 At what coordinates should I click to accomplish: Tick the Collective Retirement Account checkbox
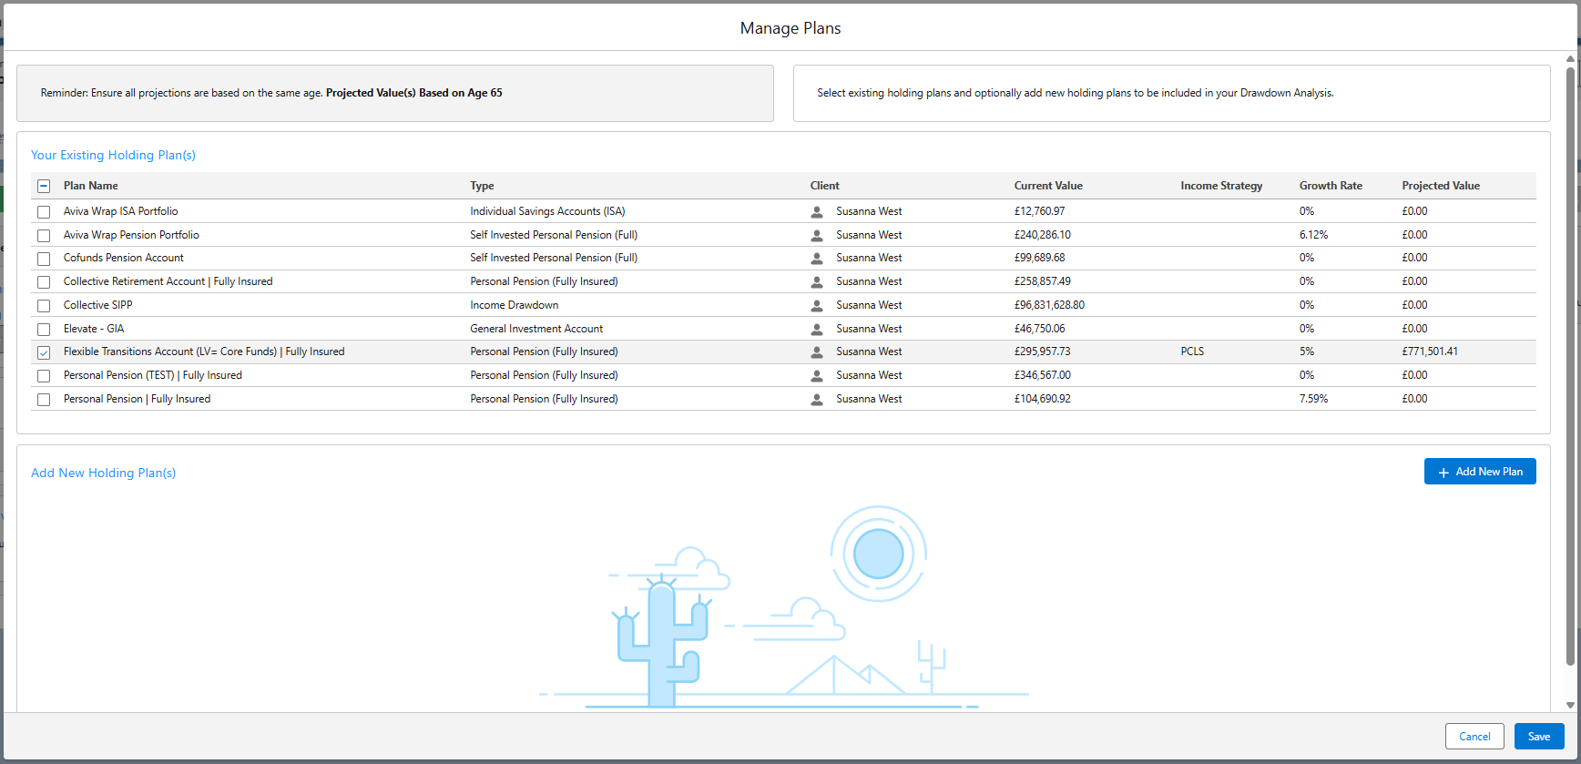click(44, 282)
